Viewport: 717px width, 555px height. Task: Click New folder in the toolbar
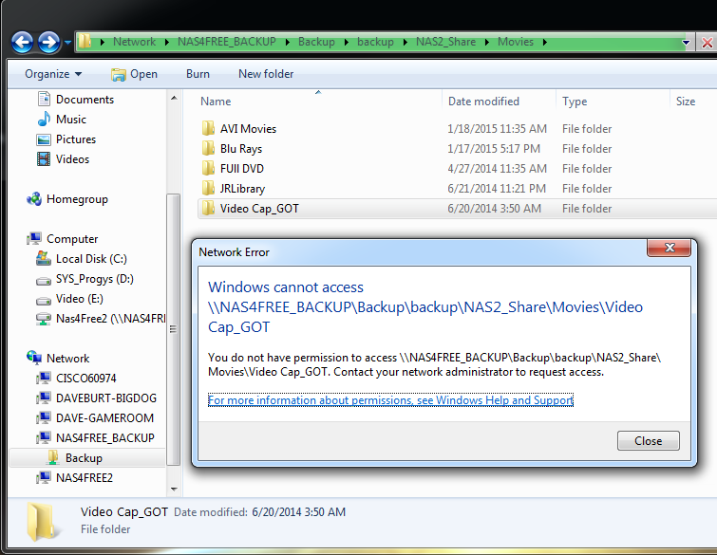266,74
